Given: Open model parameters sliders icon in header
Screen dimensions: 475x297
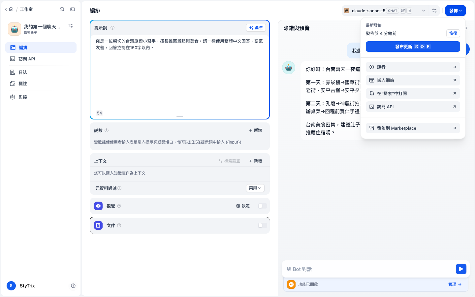Looking at the screenshot, I should [x=434, y=11].
